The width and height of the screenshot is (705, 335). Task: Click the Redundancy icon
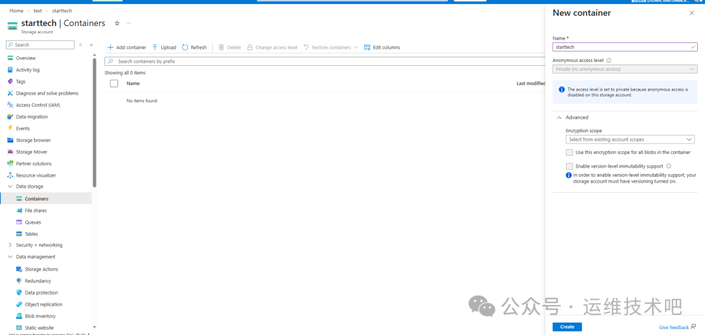click(x=20, y=281)
